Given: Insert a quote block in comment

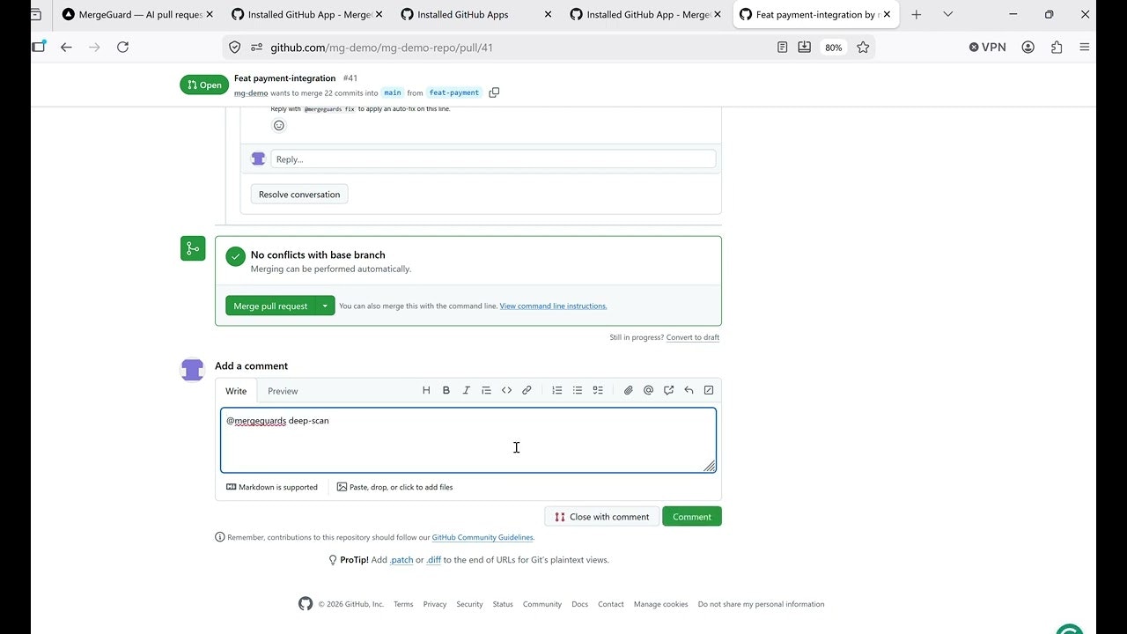Looking at the screenshot, I should click(486, 390).
